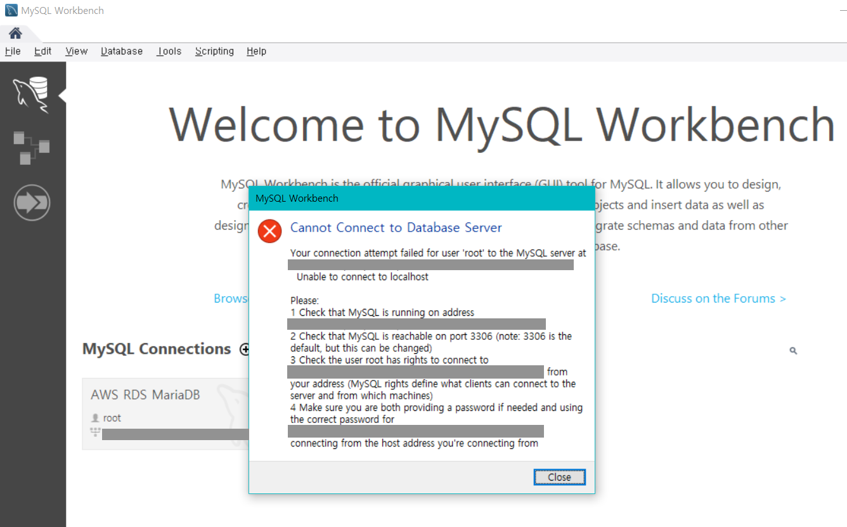Click the red error icon in the dialog
Viewport: 847px width, 527px height.
(269, 231)
